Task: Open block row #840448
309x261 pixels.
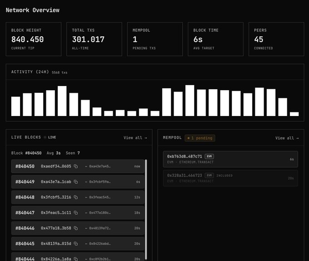Action: point(78,197)
